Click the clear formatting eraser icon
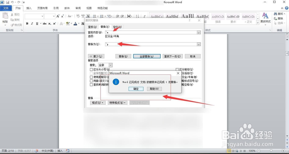The width and height of the screenshot is (289, 154). click(x=78, y=16)
